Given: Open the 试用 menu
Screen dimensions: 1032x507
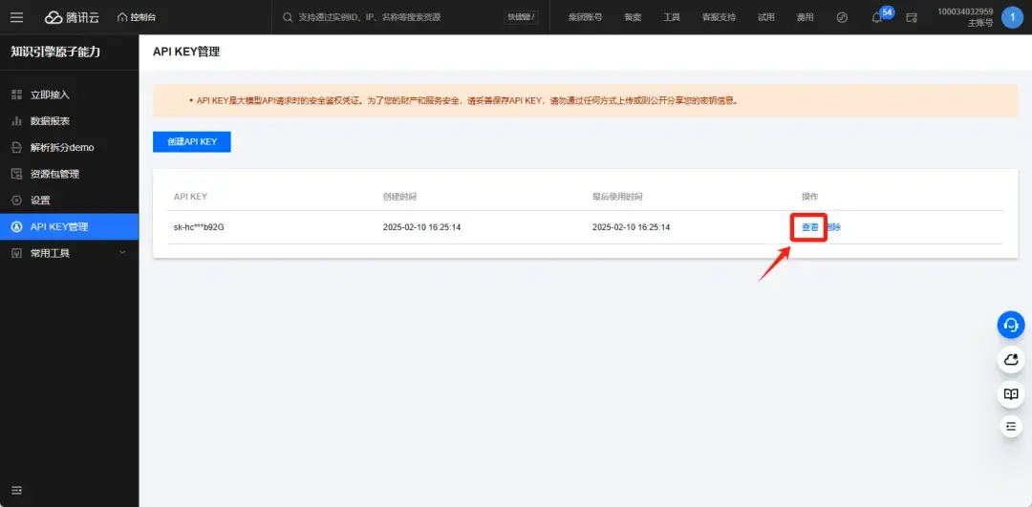Looking at the screenshot, I should (x=766, y=18).
